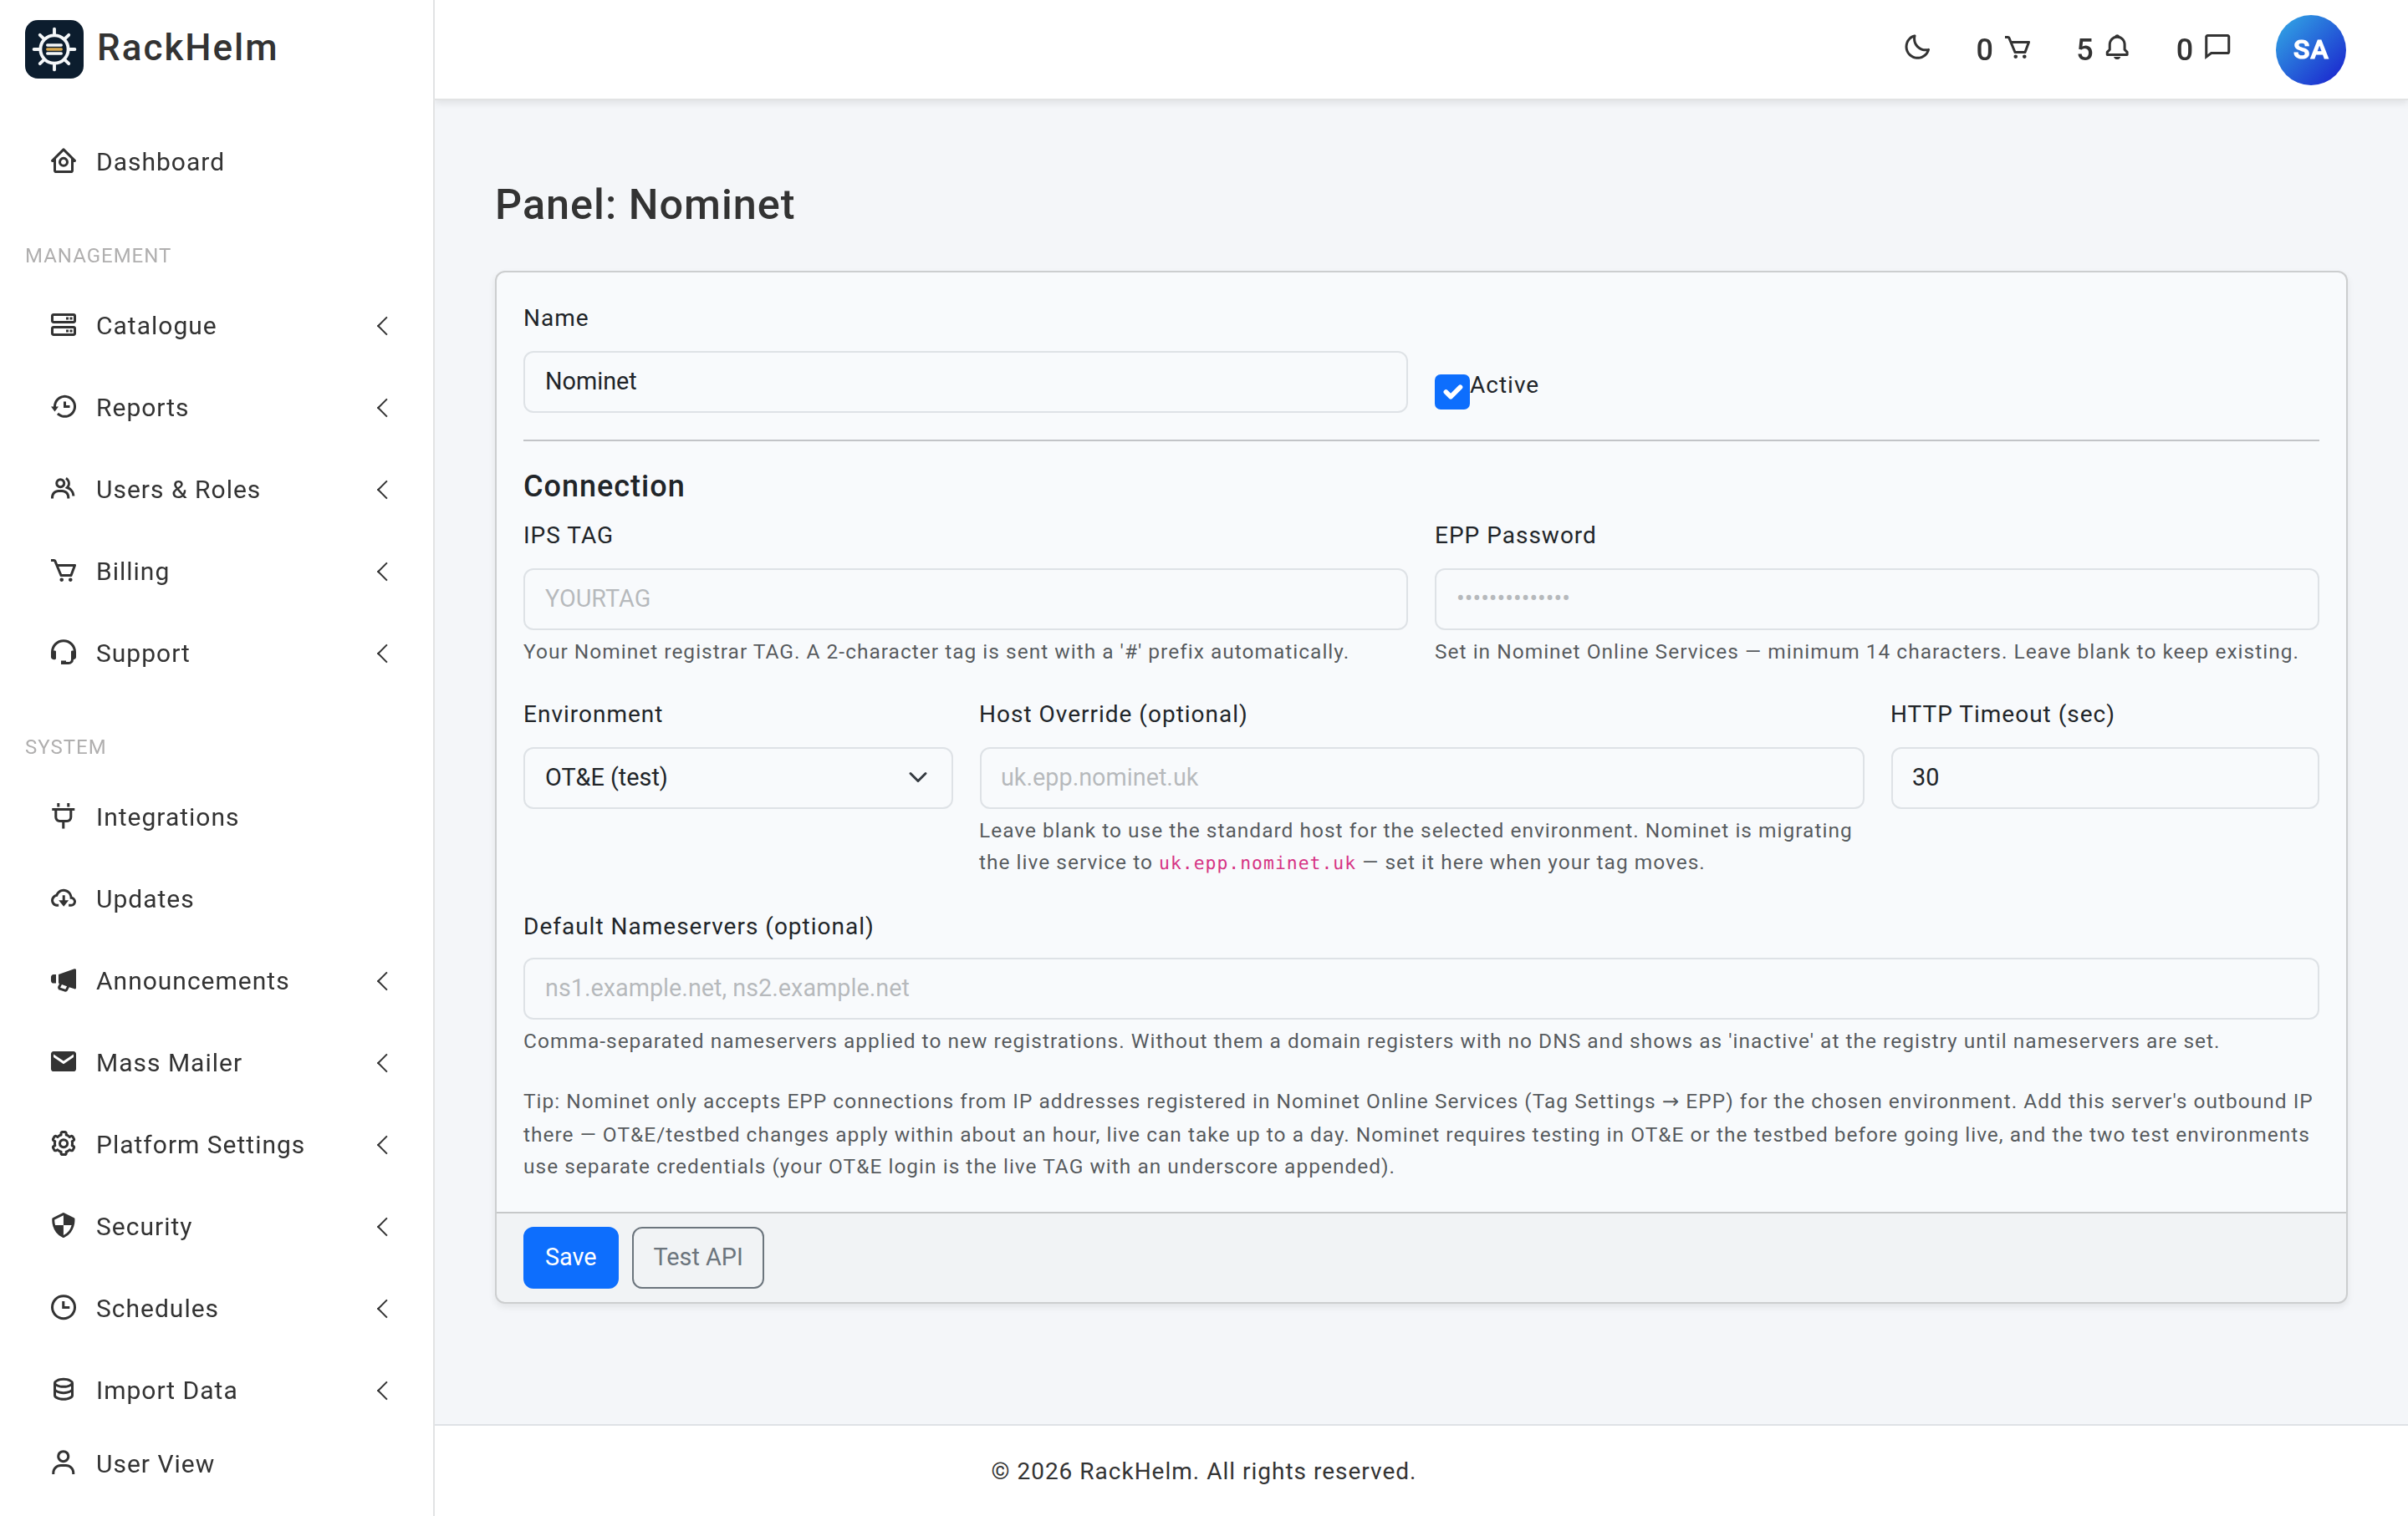Open notifications bell icon
The width and height of the screenshot is (2408, 1516).
(2117, 48)
